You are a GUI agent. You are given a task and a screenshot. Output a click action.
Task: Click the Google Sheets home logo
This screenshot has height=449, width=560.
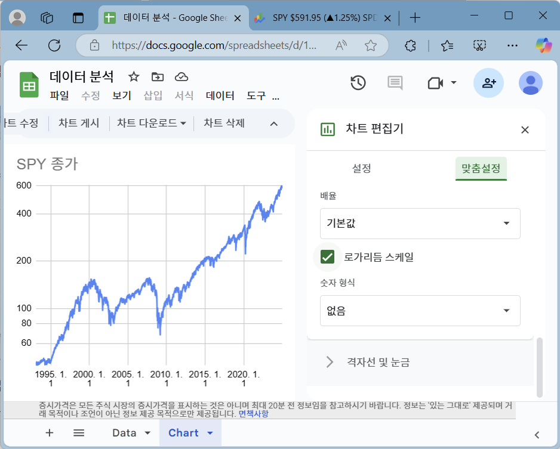click(29, 85)
